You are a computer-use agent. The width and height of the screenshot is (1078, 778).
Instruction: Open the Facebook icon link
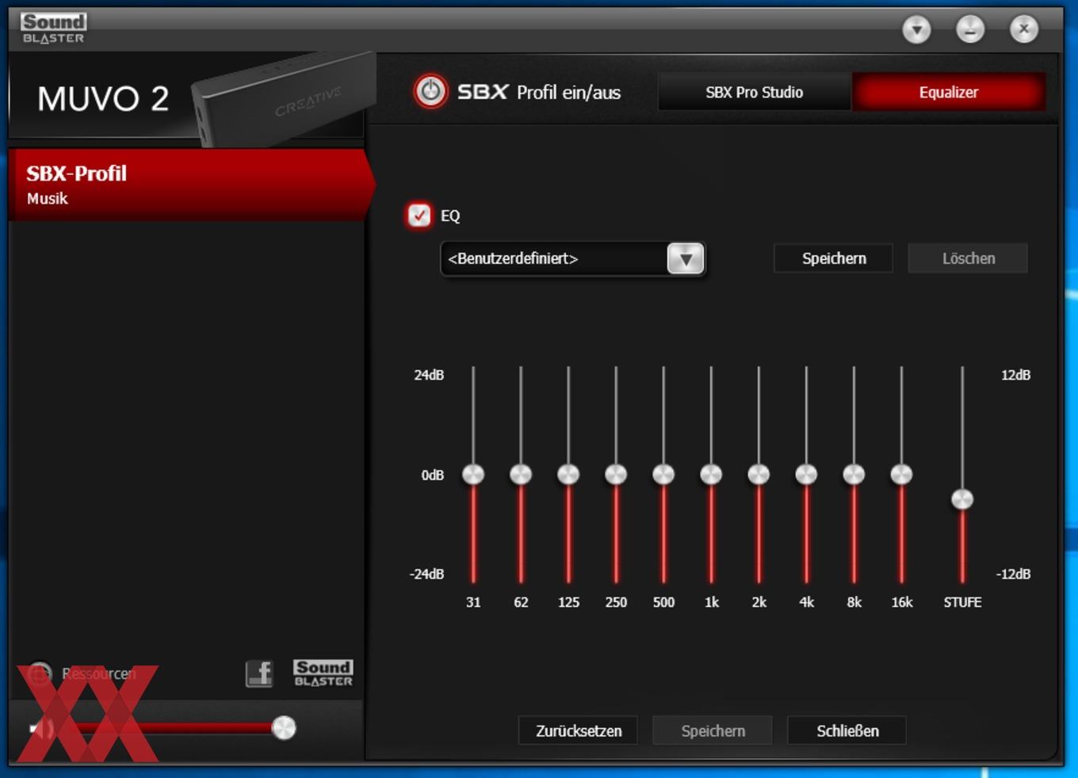pyautogui.click(x=259, y=673)
